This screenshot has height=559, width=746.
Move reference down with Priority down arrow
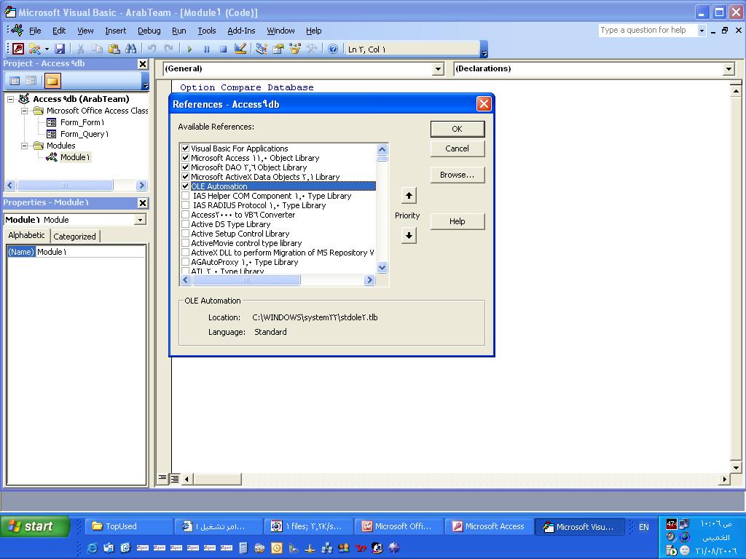tap(409, 235)
